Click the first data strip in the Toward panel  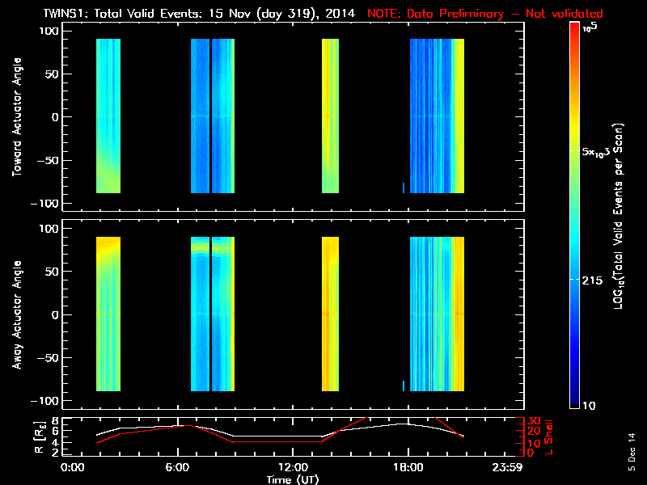tap(108, 116)
